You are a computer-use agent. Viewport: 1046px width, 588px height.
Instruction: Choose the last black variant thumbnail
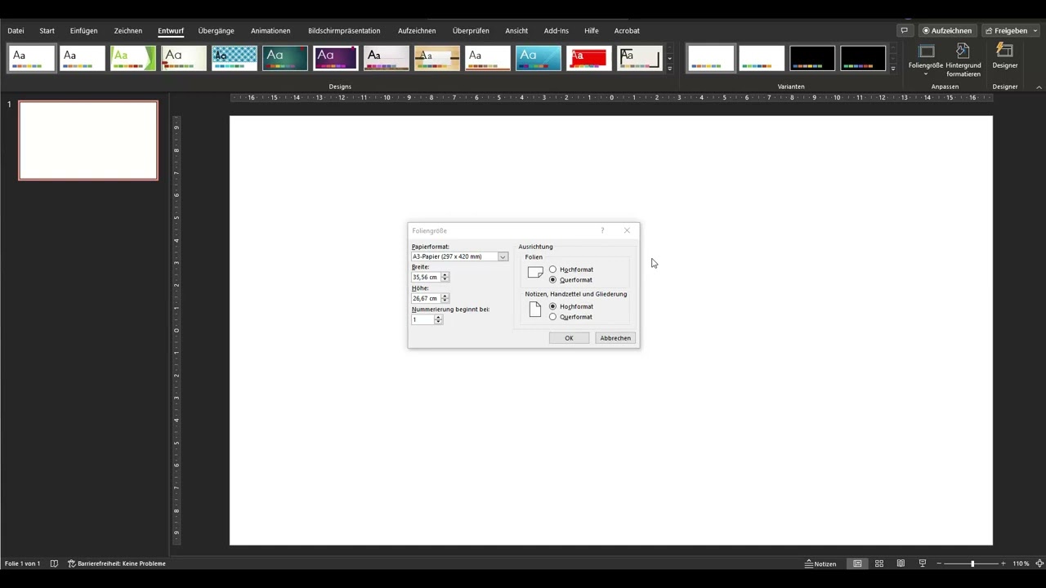(x=863, y=58)
